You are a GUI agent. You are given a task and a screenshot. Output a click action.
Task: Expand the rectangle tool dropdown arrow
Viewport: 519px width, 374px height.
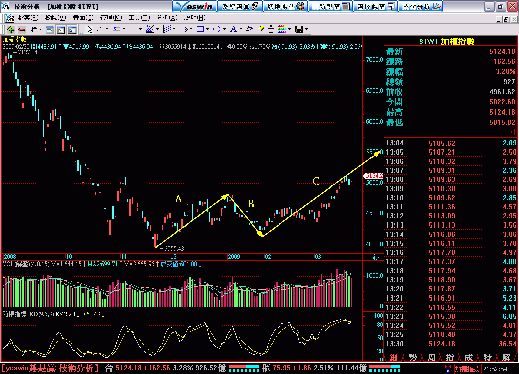pos(207,29)
